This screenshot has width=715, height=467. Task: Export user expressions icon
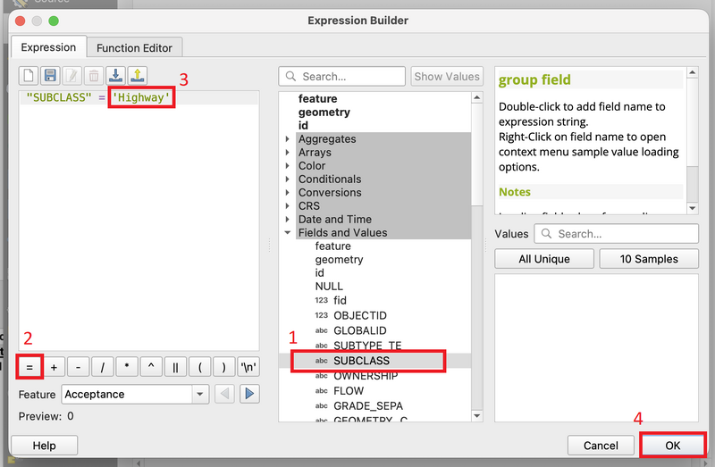point(138,76)
